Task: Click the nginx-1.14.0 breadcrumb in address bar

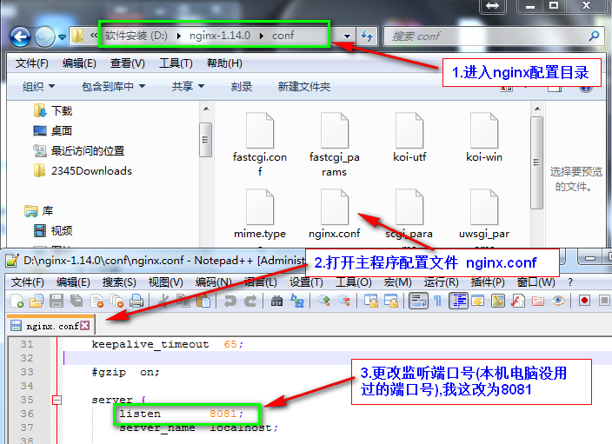Action: click(x=220, y=36)
